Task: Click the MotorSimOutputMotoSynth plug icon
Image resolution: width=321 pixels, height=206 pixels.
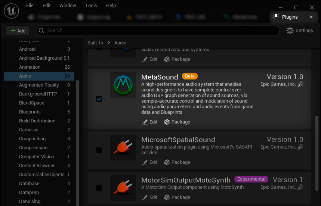Action: click(x=123, y=188)
